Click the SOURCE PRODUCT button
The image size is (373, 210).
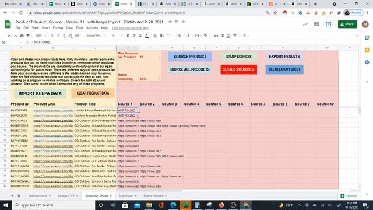[190, 57]
